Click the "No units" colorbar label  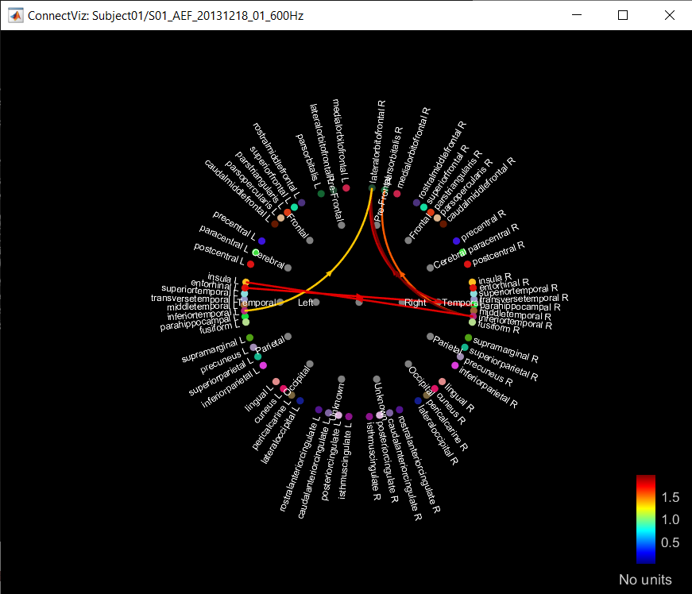[645, 580]
